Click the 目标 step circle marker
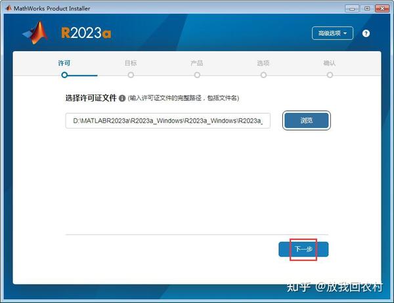 pyautogui.click(x=131, y=75)
